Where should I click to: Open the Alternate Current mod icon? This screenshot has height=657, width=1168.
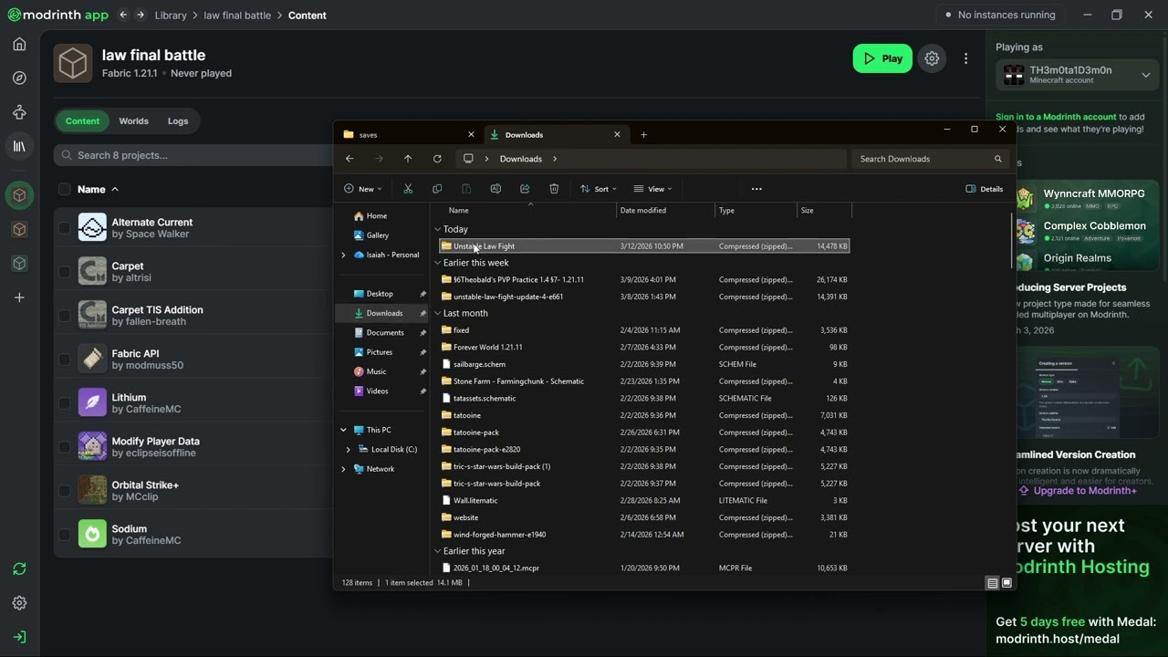point(92,227)
